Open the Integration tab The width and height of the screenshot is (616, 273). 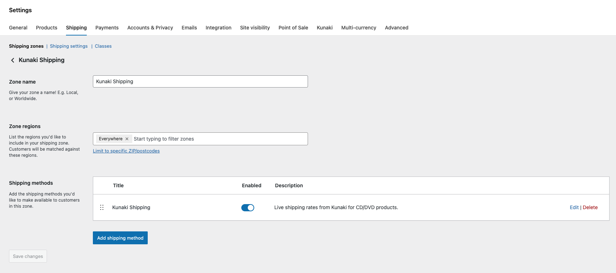[218, 28]
